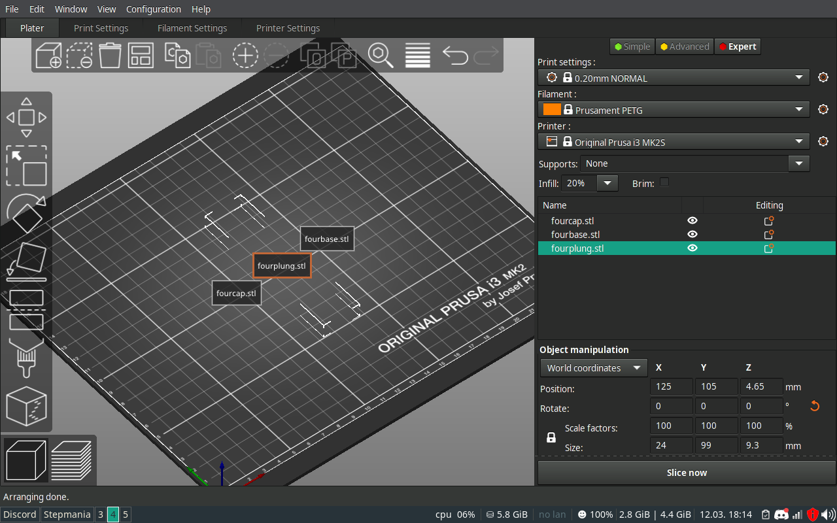Click the Arrange objects icon
This screenshot has height=523, width=837.
tap(141, 55)
